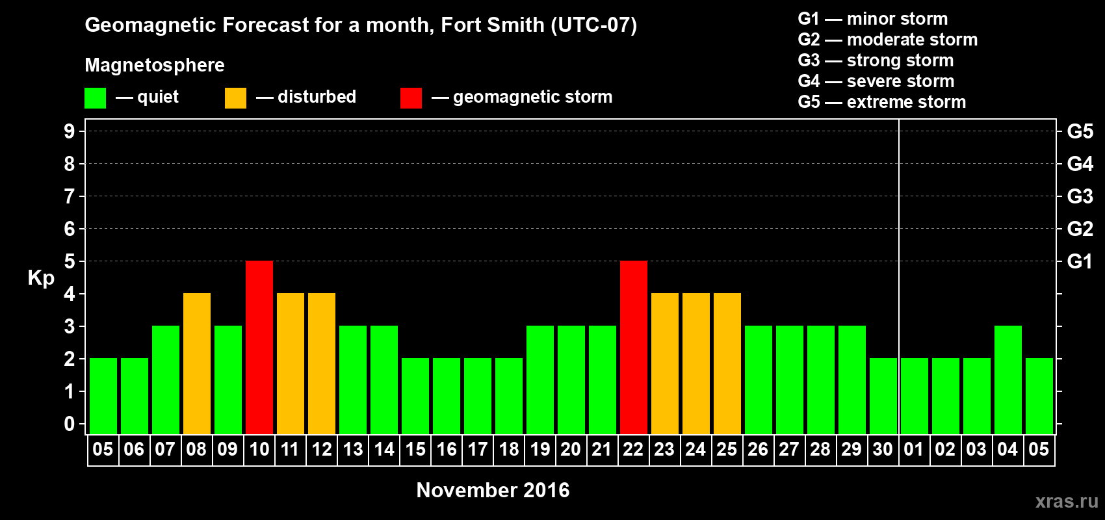Click the date label 16
The image size is (1105, 520).
point(447,449)
